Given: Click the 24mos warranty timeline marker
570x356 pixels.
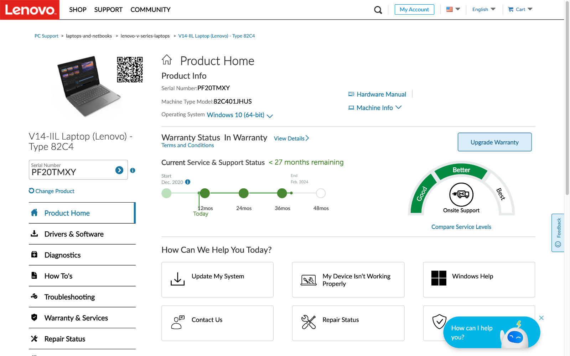Looking at the screenshot, I should pyautogui.click(x=244, y=193).
